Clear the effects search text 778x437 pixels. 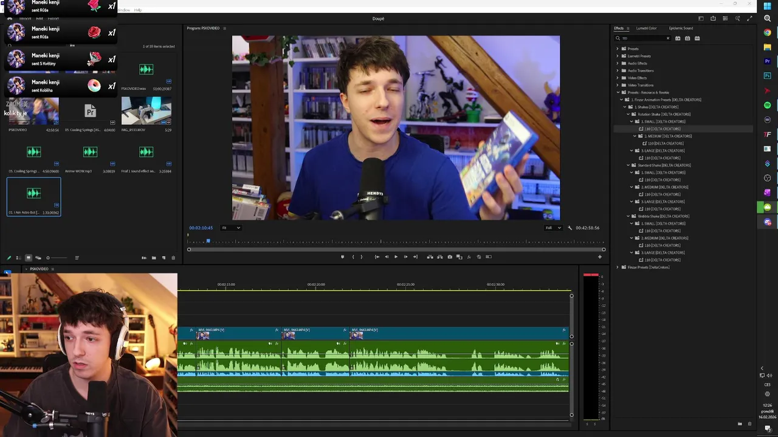click(x=667, y=38)
